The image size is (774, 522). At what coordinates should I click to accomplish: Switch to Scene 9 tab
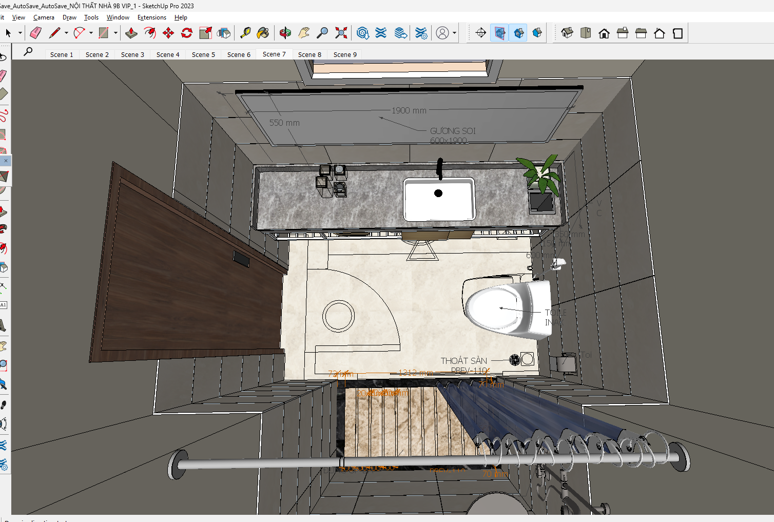pyautogui.click(x=345, y=54)
